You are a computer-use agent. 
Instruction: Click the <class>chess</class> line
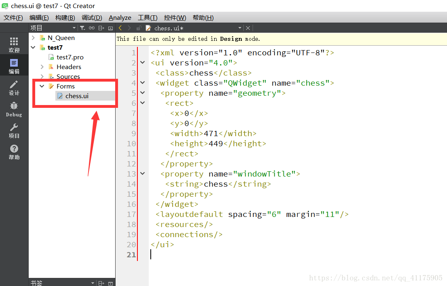204,73
